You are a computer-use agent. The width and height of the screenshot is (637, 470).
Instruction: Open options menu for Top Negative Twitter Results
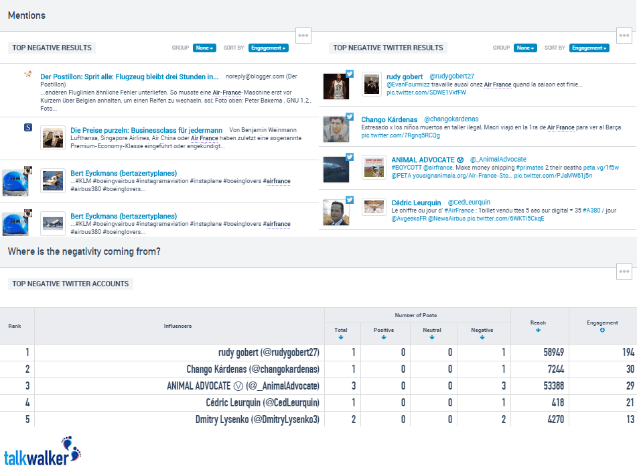point(624,36)
